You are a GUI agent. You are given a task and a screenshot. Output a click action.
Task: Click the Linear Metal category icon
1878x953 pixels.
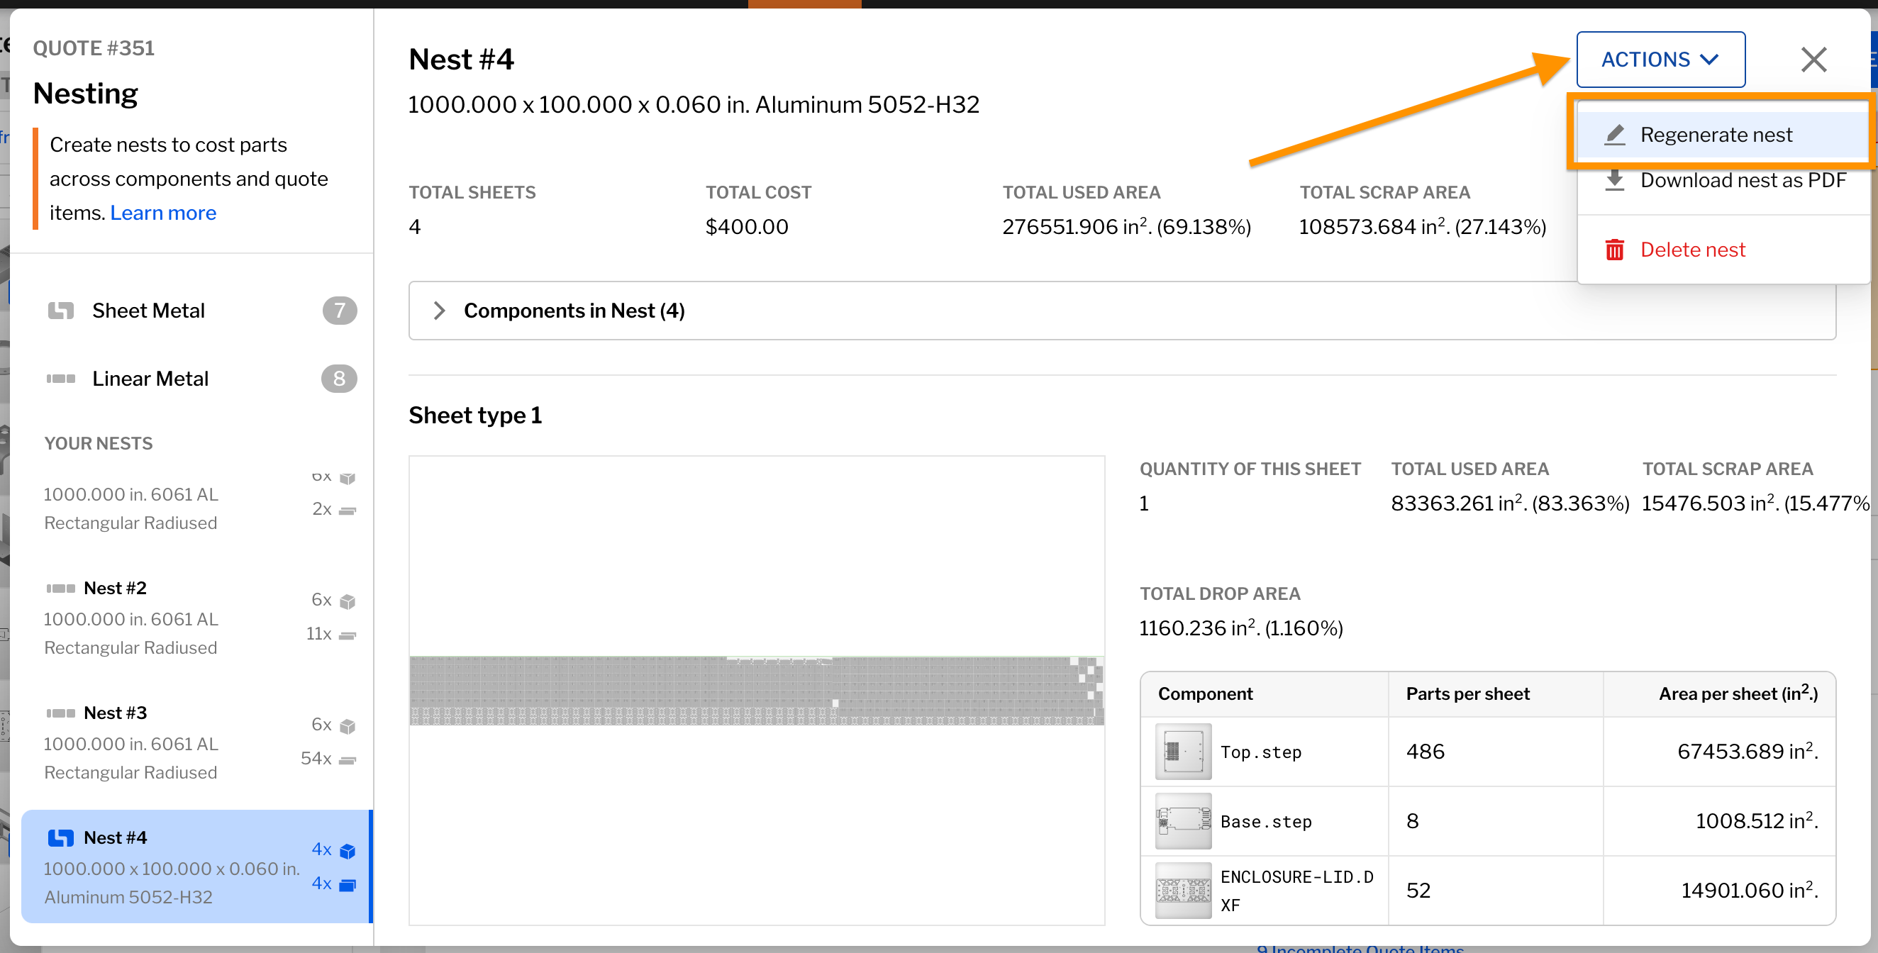point(60,379)
